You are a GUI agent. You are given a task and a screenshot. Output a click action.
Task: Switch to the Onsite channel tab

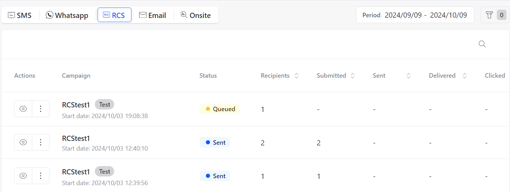coord(196,15)
